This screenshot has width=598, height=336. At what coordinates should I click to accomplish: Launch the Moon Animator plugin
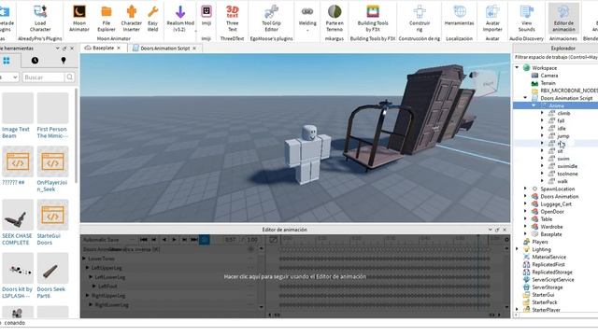pos(78,18)
